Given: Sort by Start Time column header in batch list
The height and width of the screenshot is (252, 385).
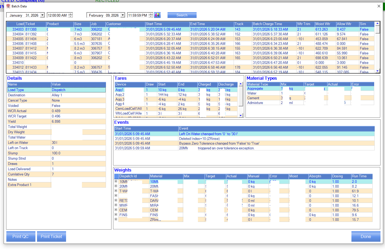Looking at the screenshot, I should point(167,24).
